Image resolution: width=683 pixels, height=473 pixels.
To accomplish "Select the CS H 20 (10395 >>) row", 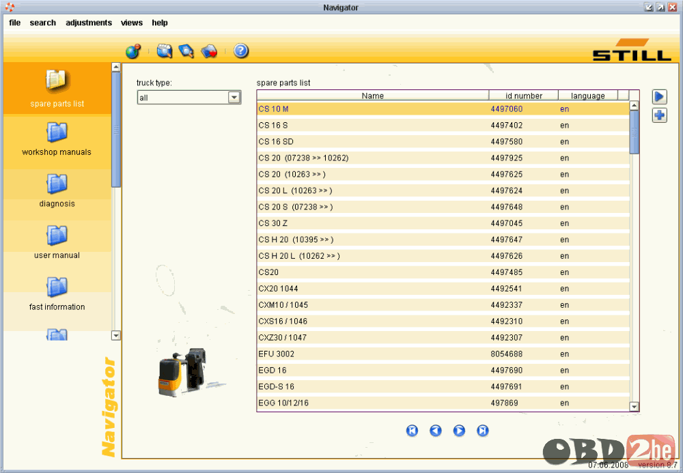I will tap(443, 240).
